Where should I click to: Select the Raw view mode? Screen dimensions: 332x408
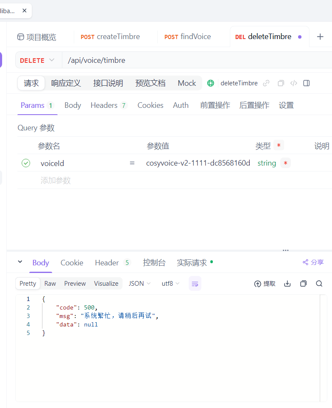pyautogui.click(x=50, y=283)
